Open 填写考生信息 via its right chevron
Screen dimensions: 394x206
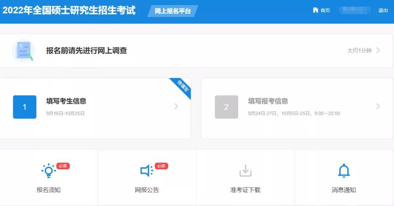pos(176,106)
